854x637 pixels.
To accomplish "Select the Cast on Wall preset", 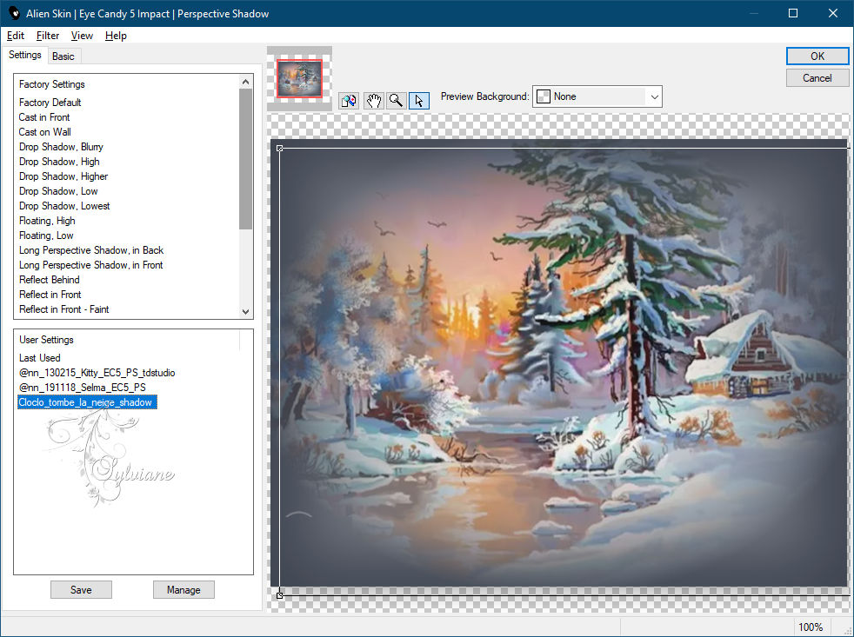I will [44, 132].
